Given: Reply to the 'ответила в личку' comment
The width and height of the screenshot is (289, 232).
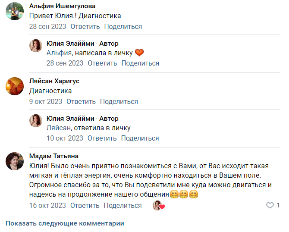Looking at the screenshot, I should [x=102, y=138].
